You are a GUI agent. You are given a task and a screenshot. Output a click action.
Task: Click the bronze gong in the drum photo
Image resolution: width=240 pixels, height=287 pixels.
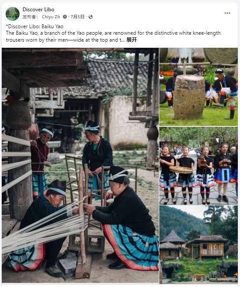pyautogui.click(x=221, y=56)
